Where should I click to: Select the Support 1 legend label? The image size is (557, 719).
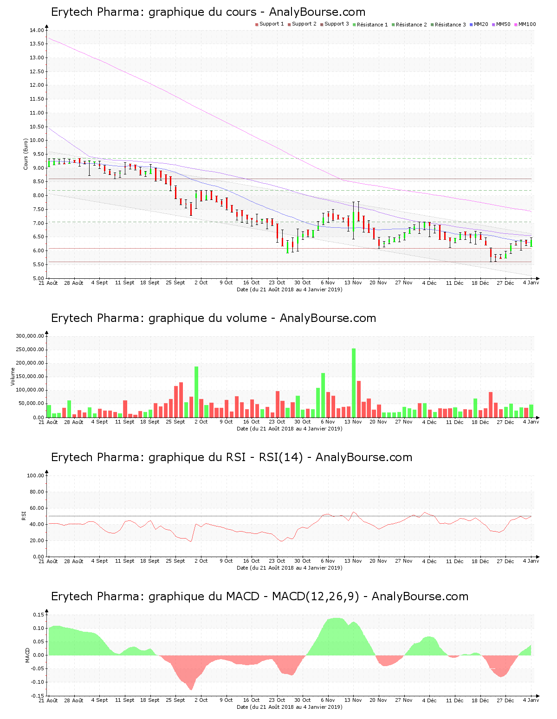pos(272,24)
